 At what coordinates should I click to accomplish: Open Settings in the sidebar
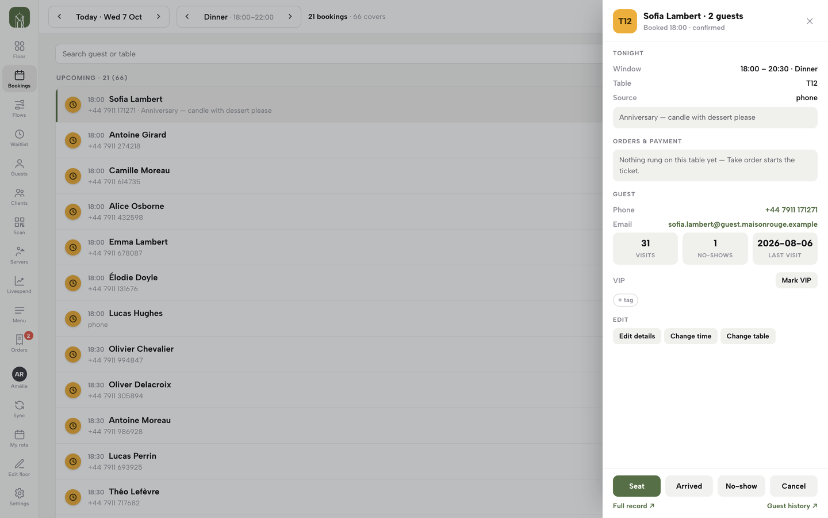click(x=20, y=497)
